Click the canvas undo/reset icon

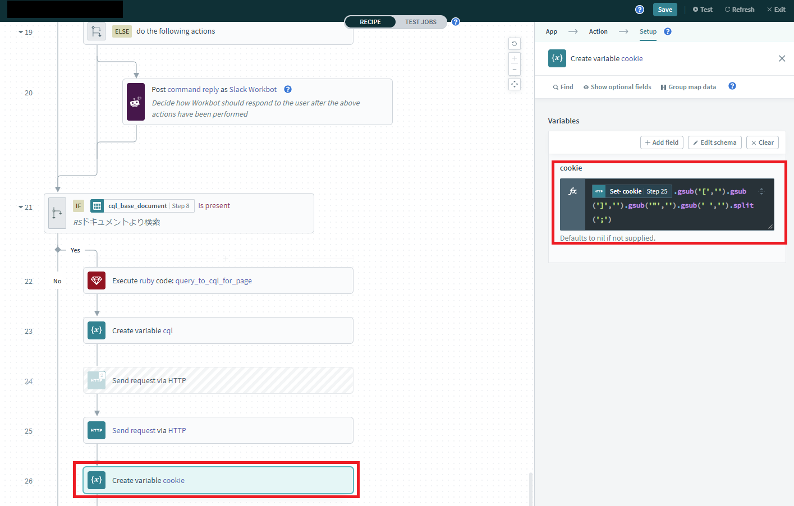[515, 44]
